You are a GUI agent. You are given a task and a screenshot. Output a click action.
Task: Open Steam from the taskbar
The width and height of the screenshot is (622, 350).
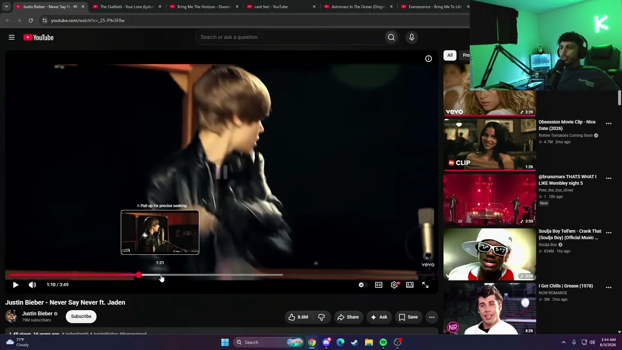tap(355, 342)
